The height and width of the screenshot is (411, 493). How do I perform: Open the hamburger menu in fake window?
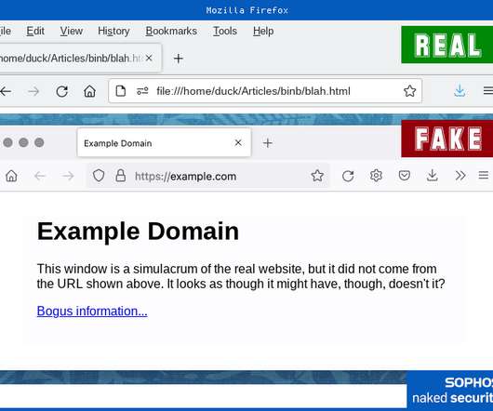click(484, 175)
